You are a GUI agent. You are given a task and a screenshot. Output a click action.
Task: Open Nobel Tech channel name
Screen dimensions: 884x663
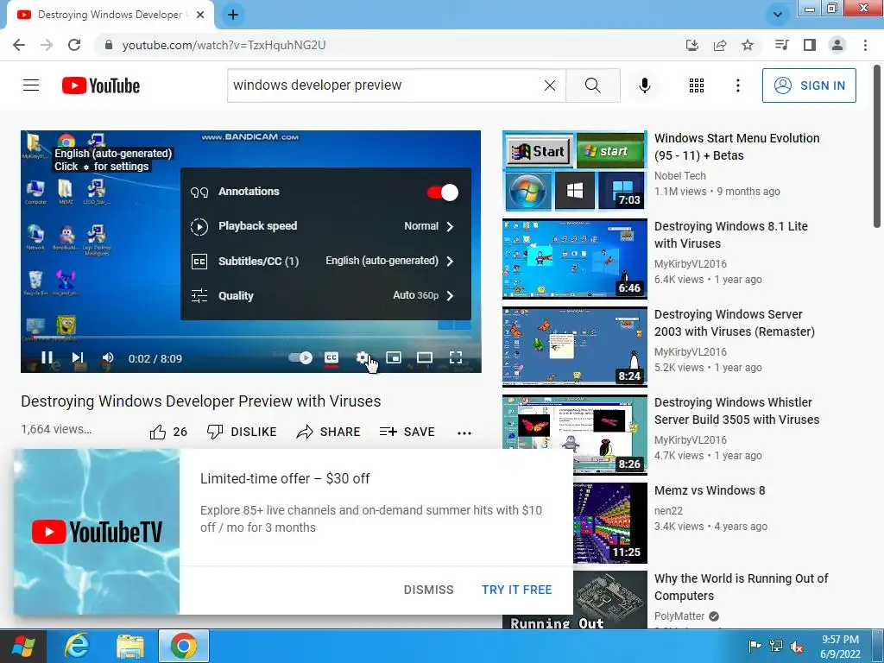point(679,176)
